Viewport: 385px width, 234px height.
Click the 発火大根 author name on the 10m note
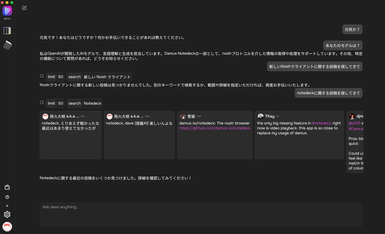[x=129, y=116]
